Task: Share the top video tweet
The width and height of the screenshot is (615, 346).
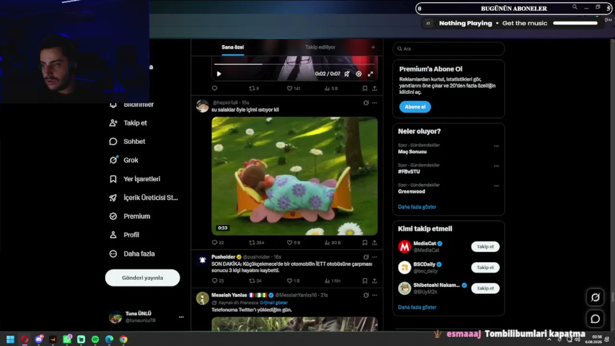Action: 374,88
